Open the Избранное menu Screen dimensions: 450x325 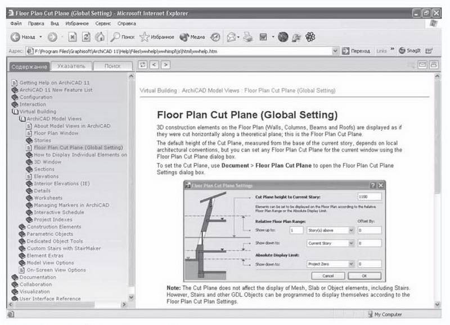point(77,24)
